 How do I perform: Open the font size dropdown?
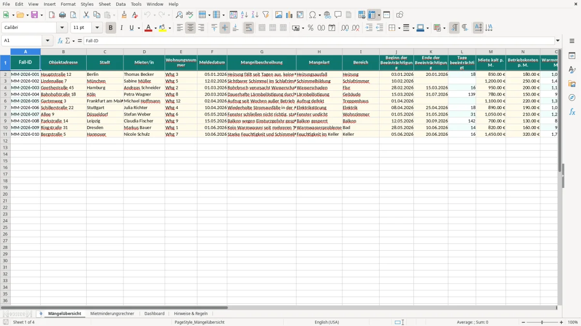[x=97, y=28]
